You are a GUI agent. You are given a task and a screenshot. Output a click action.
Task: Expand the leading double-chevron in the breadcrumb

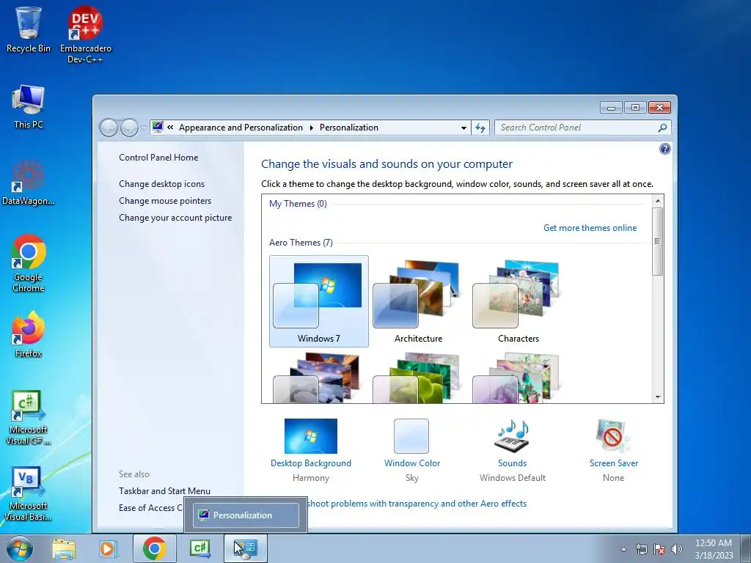170,128
